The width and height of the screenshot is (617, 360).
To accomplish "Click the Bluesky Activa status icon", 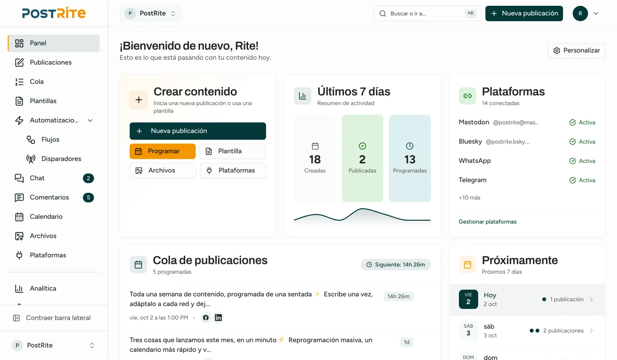I will pos(573,142).
